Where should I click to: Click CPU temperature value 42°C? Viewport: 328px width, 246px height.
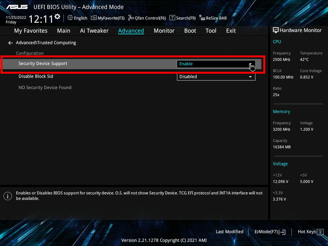click(x=304, y=60)
